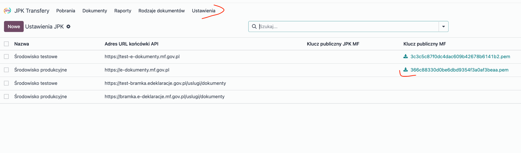Screen dimensions: 521x153
Task: Click the Nowe button
Action: click(14, 27)
